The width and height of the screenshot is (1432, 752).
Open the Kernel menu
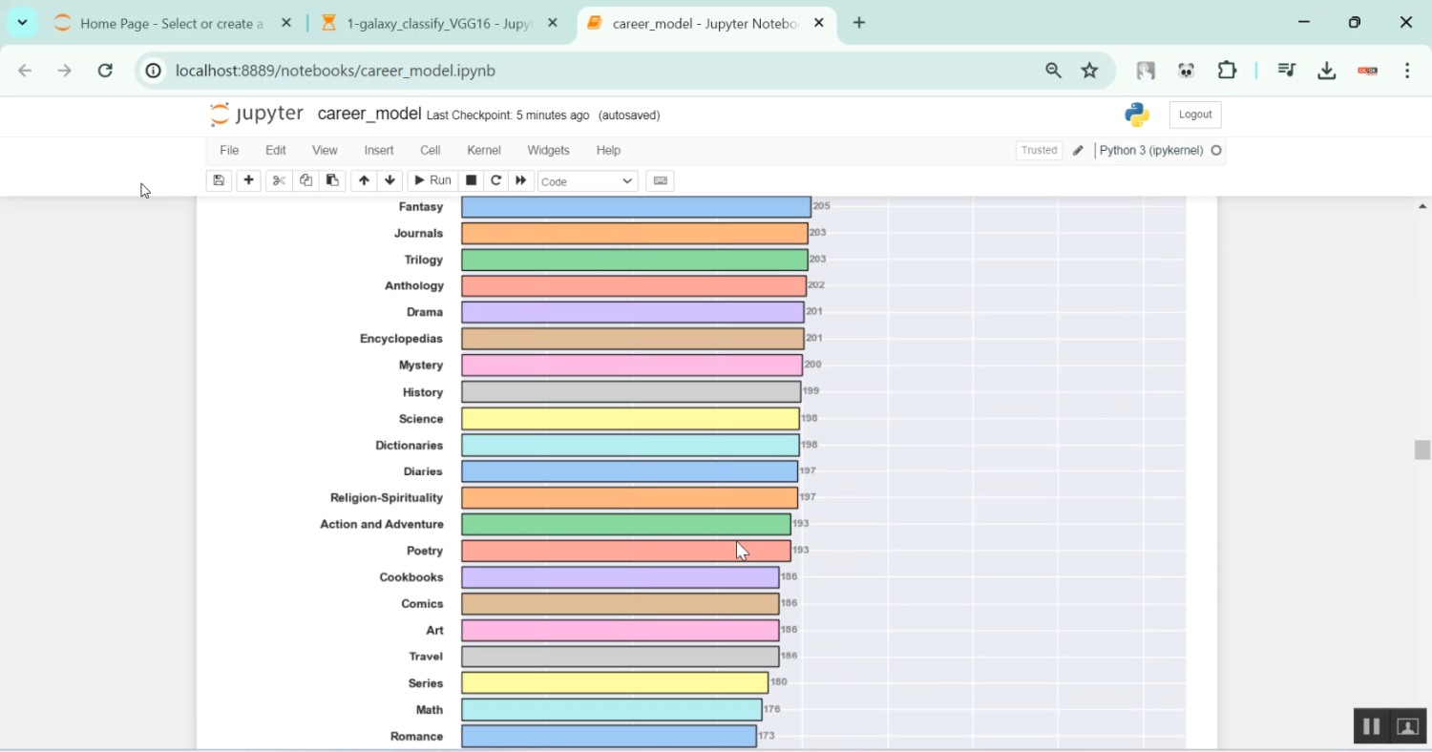click(x=483, y=150)
